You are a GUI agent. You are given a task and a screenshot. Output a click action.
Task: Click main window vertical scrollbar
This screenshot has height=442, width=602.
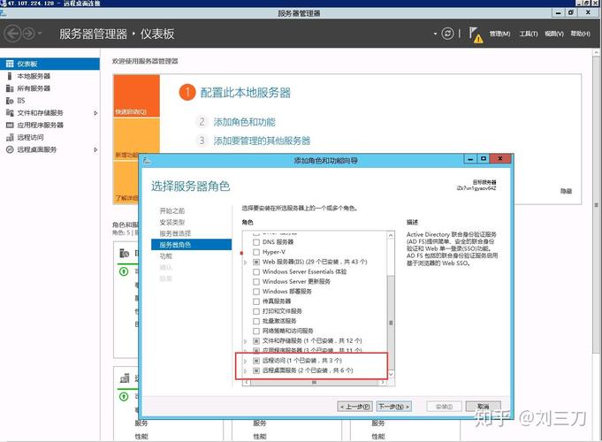596,203
